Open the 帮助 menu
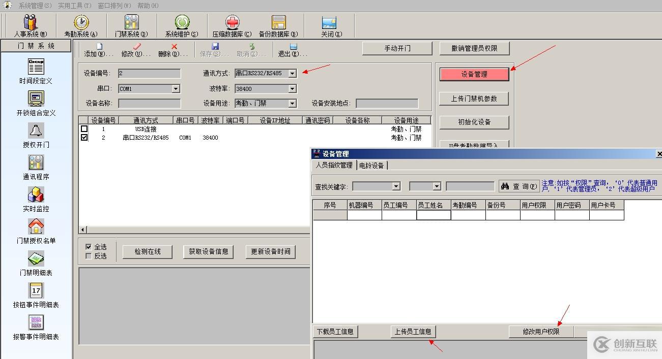Screen dimensions: 662x359 (148, 6)
